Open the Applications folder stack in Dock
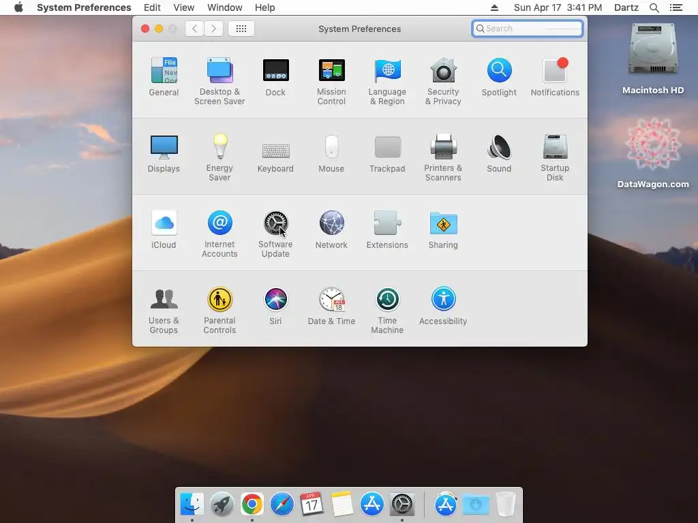 [x=446, y=504]
